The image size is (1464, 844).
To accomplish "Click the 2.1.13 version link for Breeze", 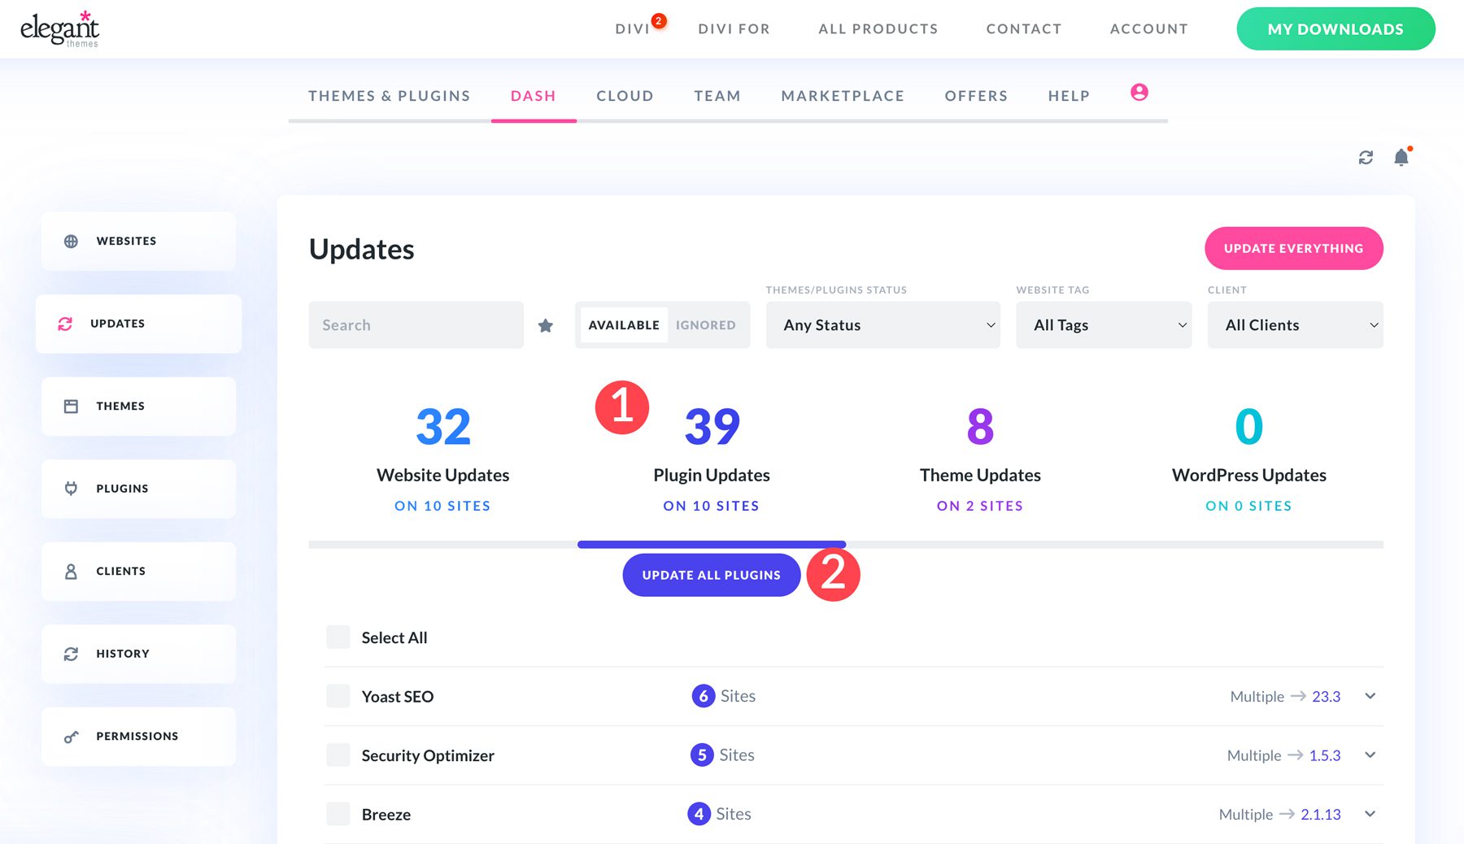I will (x=1322, y=814).
